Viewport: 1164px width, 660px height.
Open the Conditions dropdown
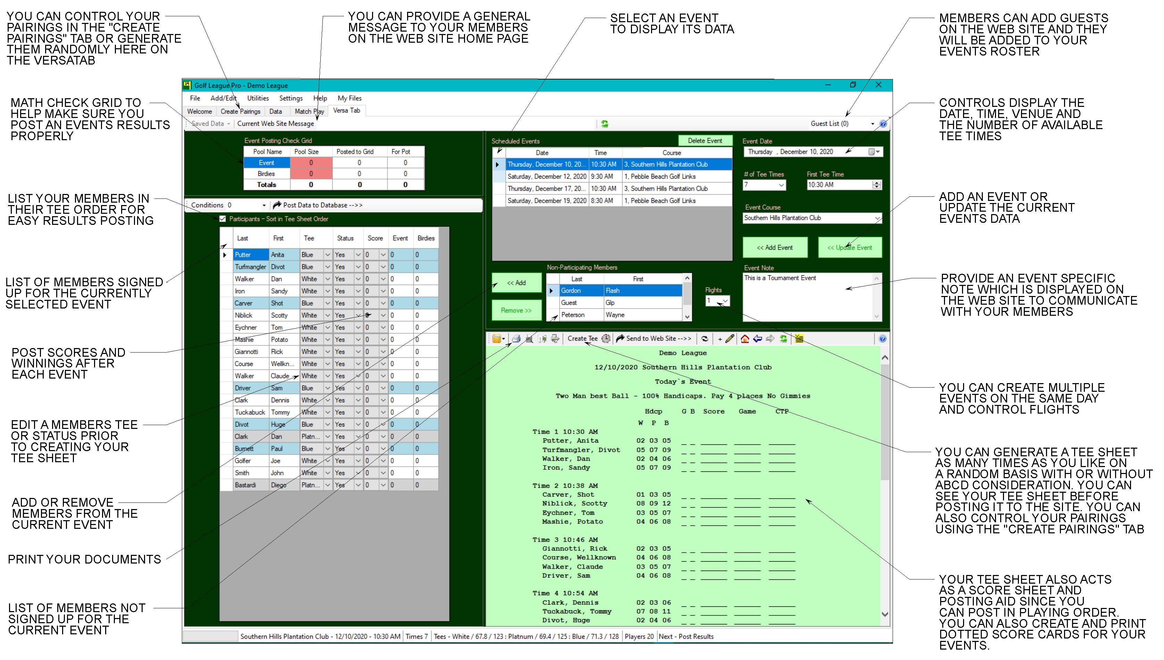point(264,205)
